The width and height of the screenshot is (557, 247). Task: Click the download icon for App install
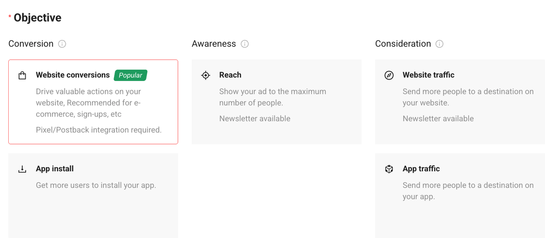point(22,169)
